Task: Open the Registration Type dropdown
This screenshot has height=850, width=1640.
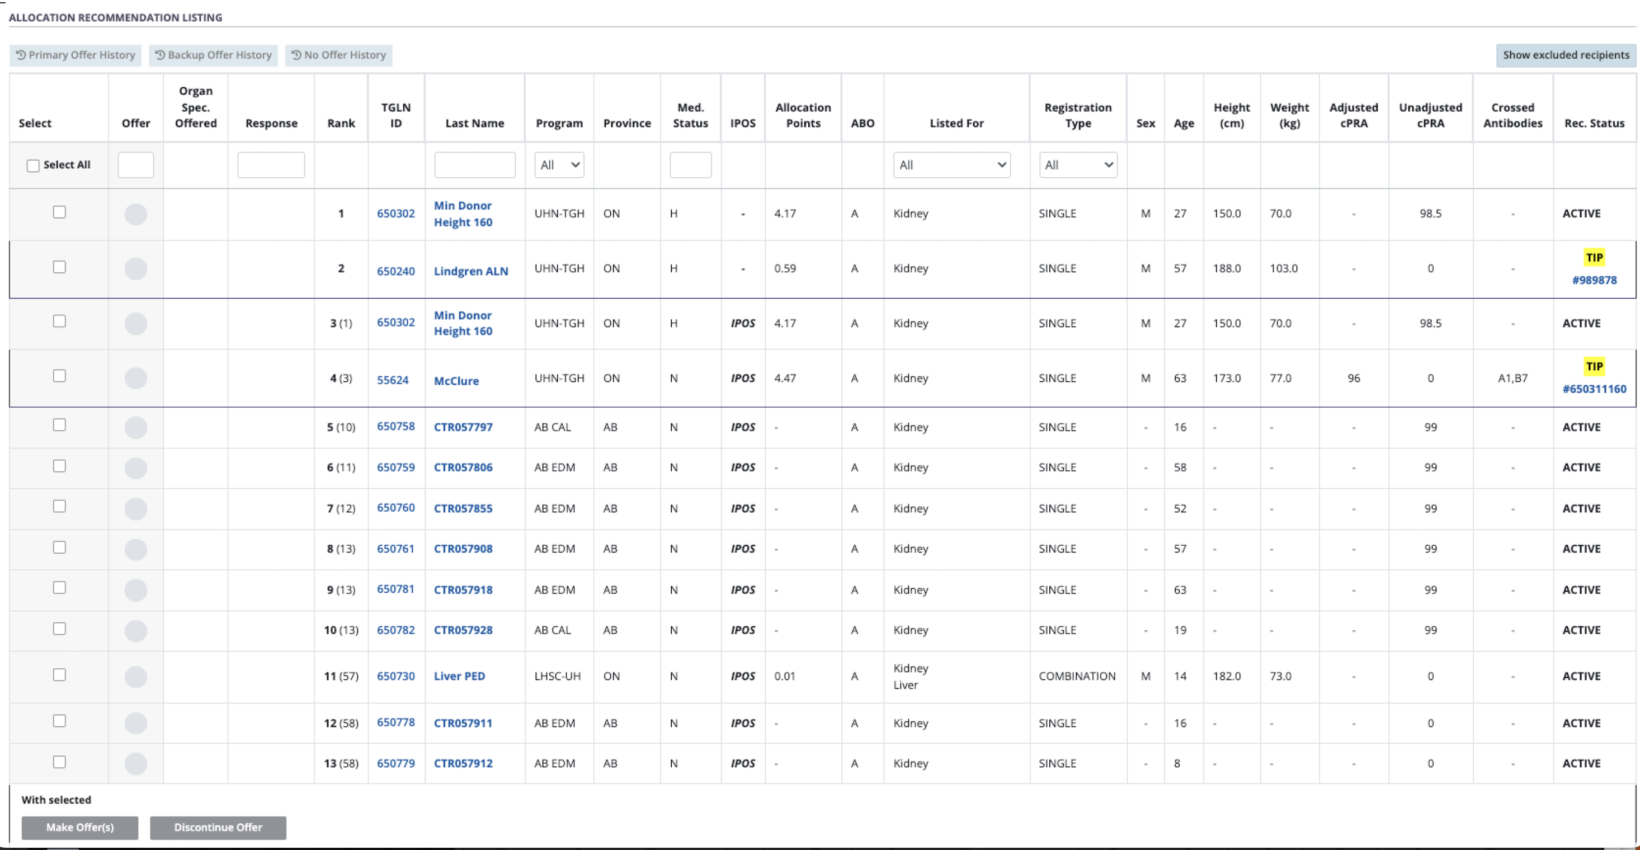Action: (1077, 164)
